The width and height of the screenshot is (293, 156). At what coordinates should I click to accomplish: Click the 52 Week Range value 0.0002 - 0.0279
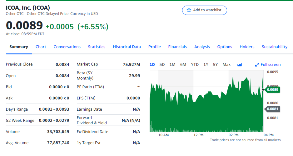(x=54, y=121)
